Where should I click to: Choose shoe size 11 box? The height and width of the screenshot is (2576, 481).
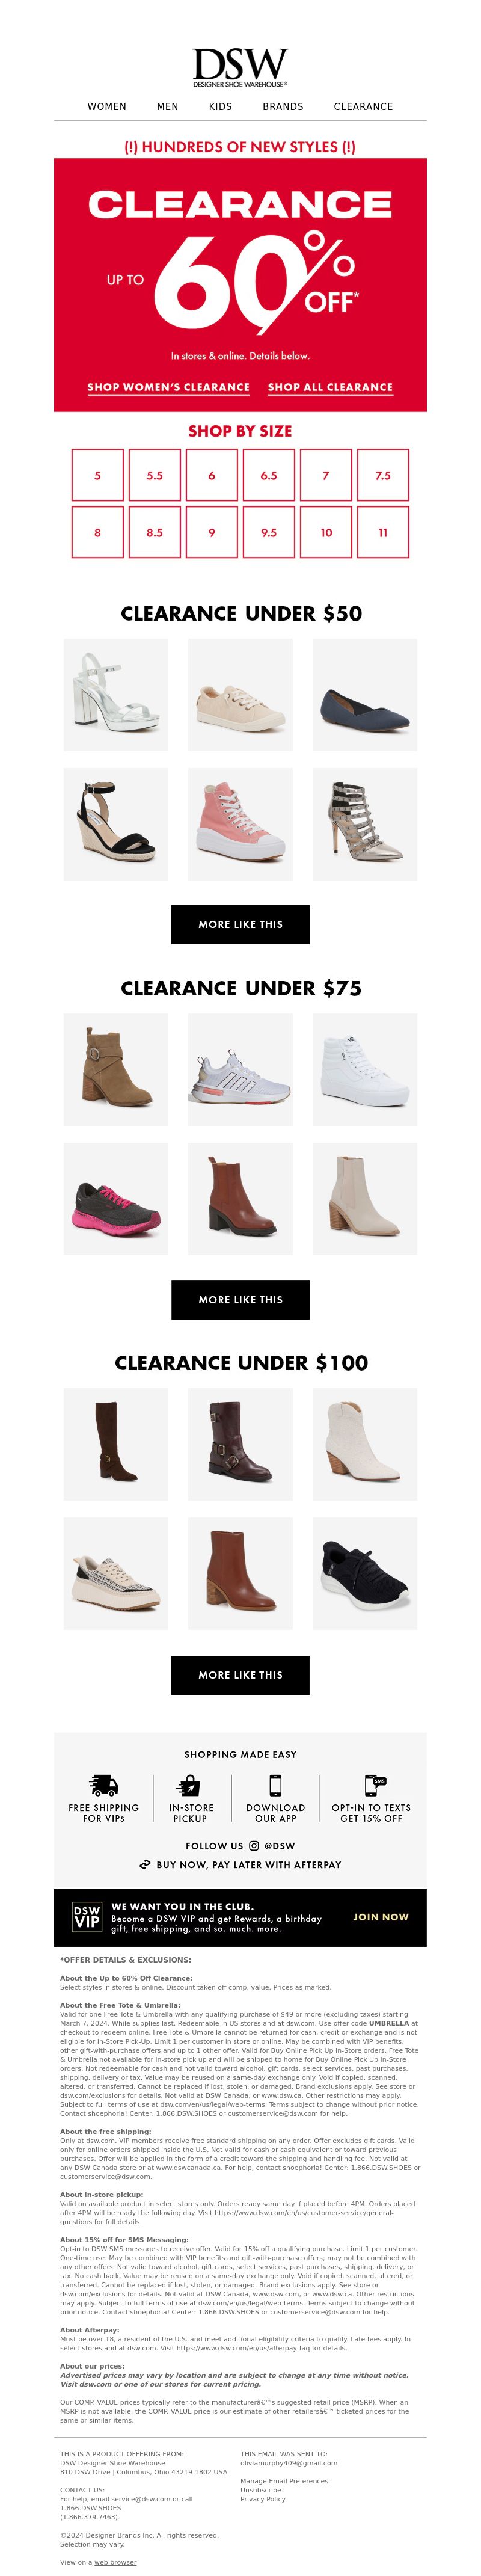tap(383, 533)
